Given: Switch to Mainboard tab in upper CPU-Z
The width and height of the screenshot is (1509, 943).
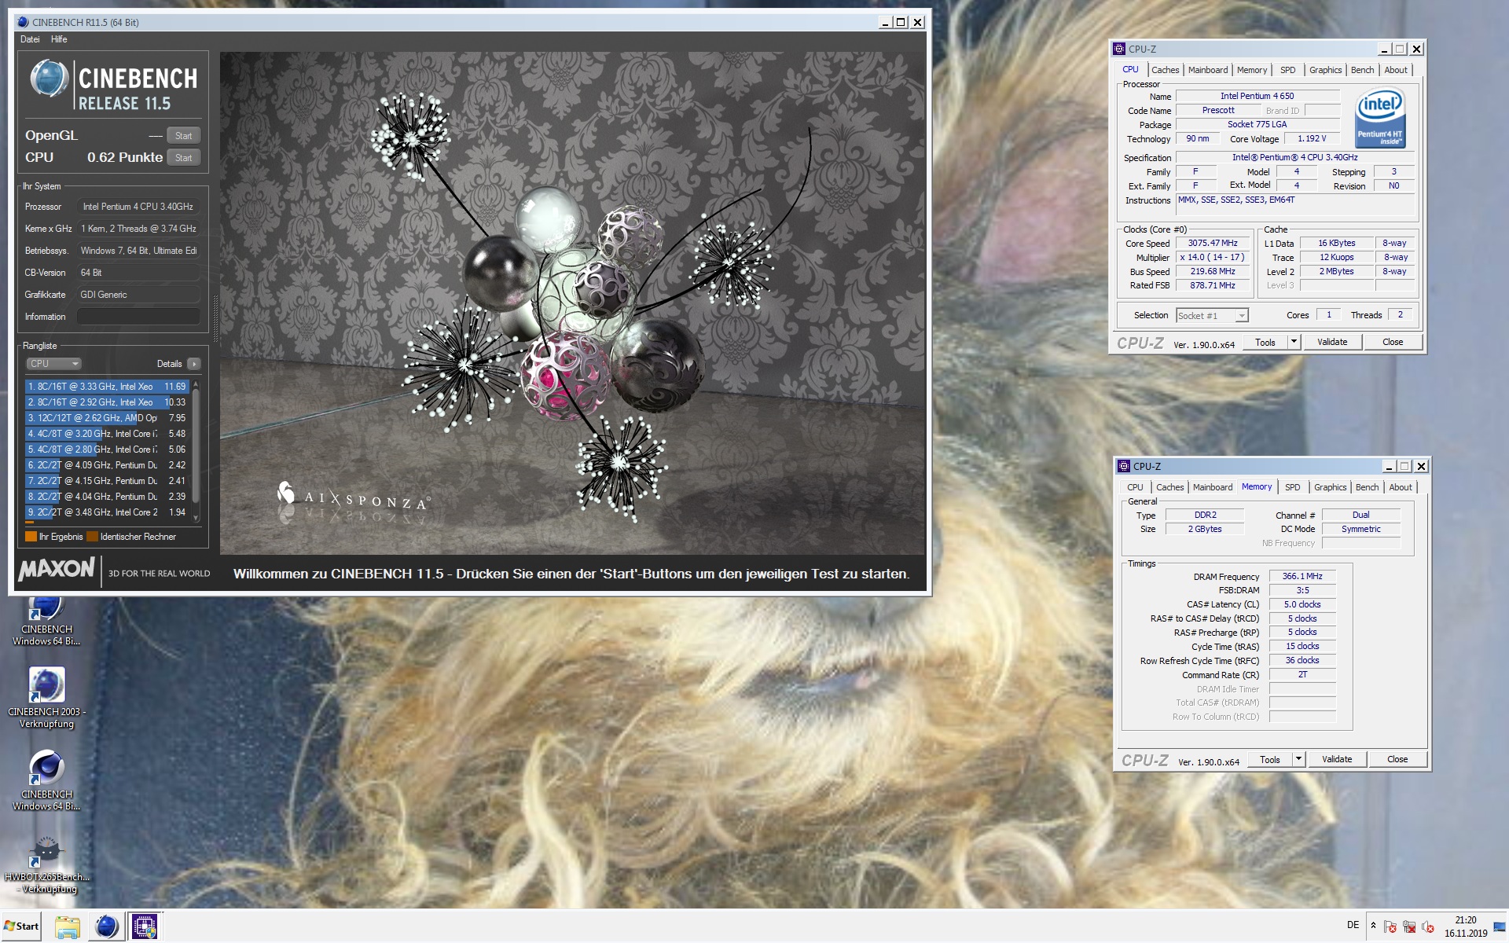Looking at the screenshot, I should coord(1208,70).
